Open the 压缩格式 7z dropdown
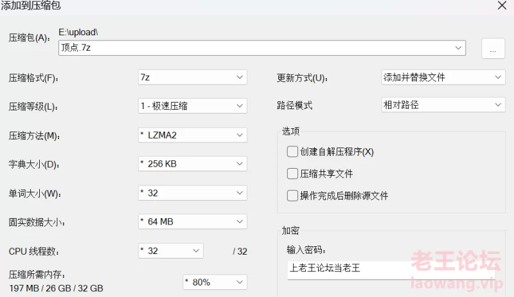The width and height of the screenshot is (514, 297). pyautogui.click(x=192, y=77)
